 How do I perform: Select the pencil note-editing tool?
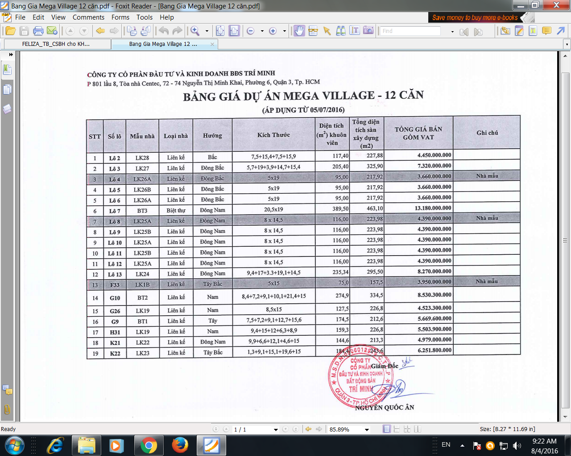pos(519,31)
